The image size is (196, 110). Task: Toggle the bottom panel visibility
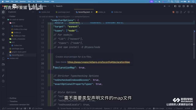point(179,6)
